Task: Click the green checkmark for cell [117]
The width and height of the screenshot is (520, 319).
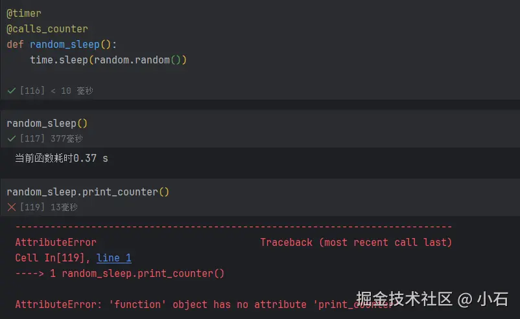Action: [x=12, y=138]
